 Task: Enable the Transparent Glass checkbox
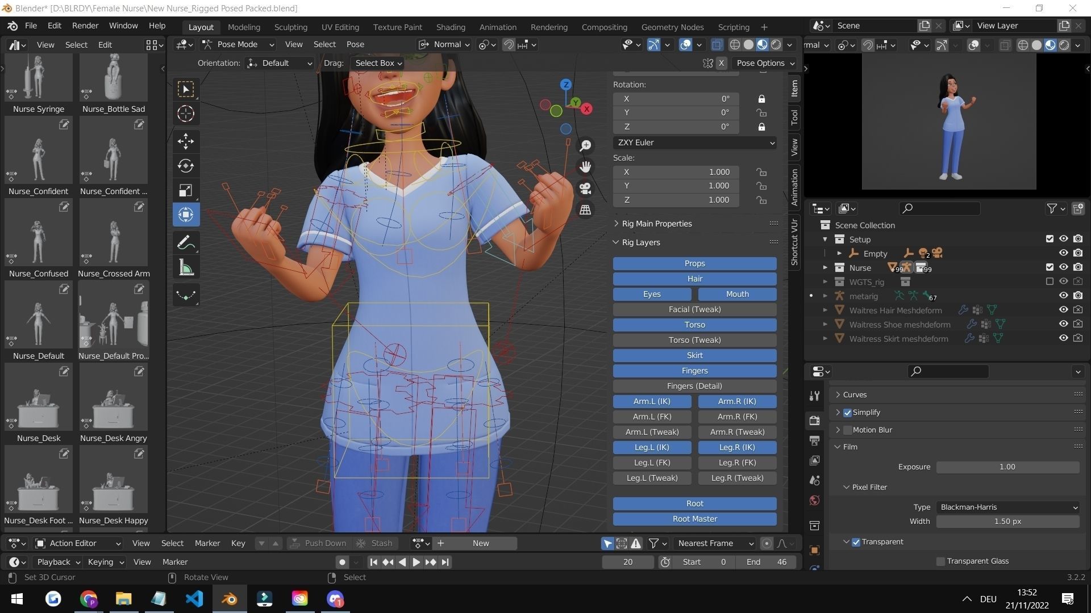[940, 561]
